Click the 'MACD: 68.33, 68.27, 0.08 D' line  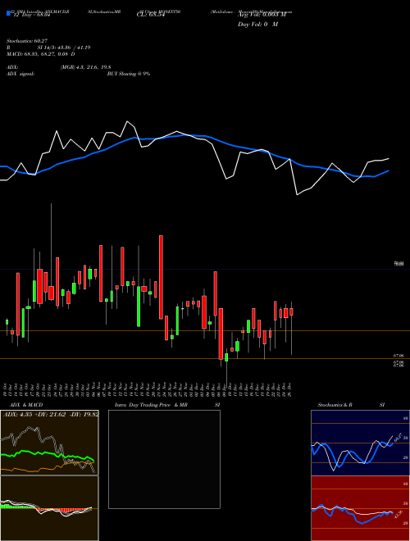tap(41, 54)
